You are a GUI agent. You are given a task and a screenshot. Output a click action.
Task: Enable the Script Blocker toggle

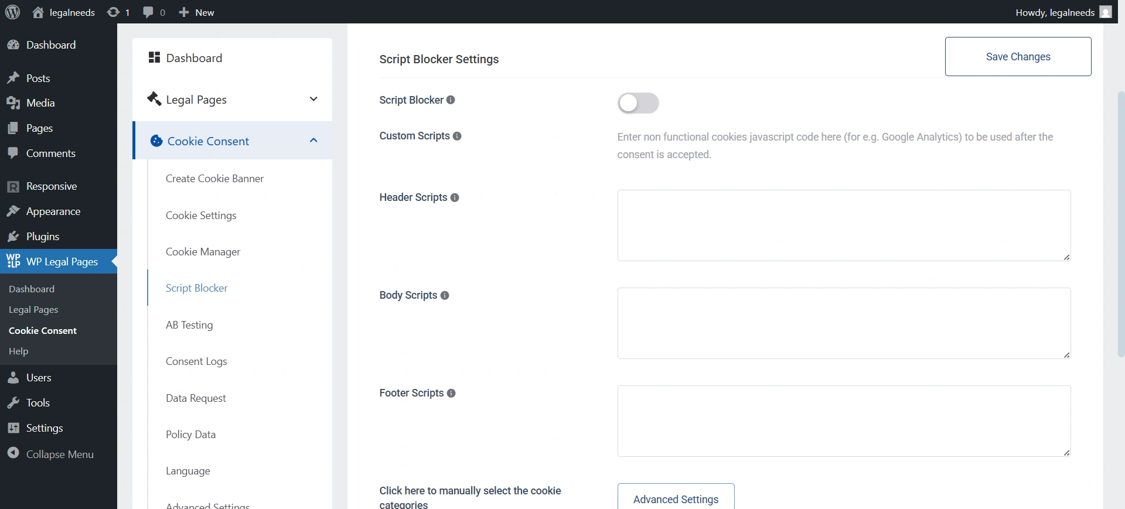tap(638, 104)
